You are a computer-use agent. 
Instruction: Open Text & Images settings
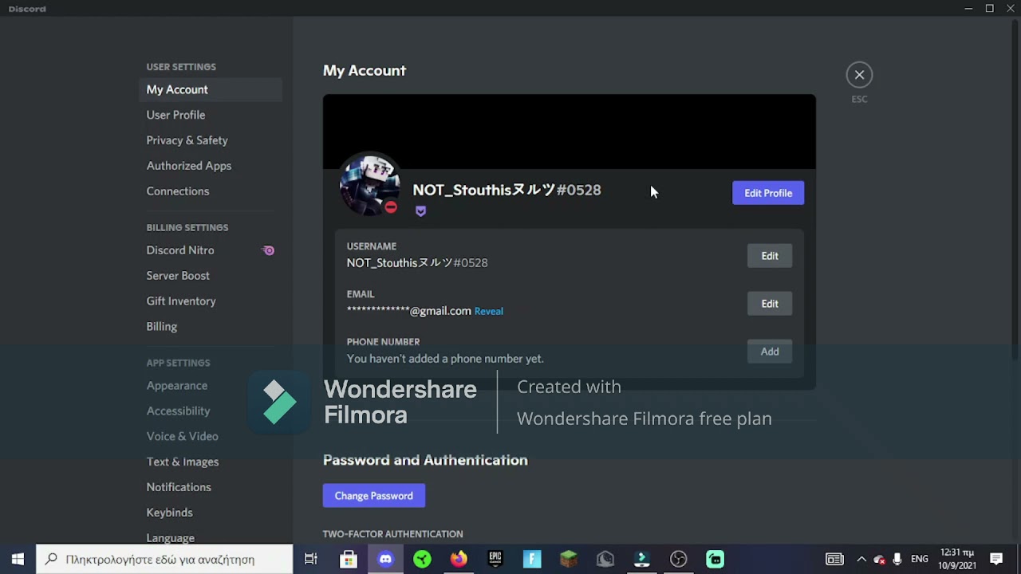click(x=211, y=462)
